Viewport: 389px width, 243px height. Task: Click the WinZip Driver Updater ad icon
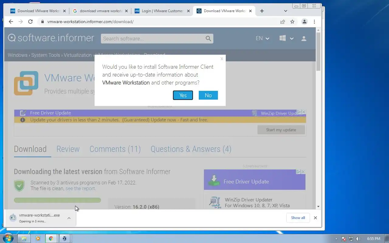[215, 202]
